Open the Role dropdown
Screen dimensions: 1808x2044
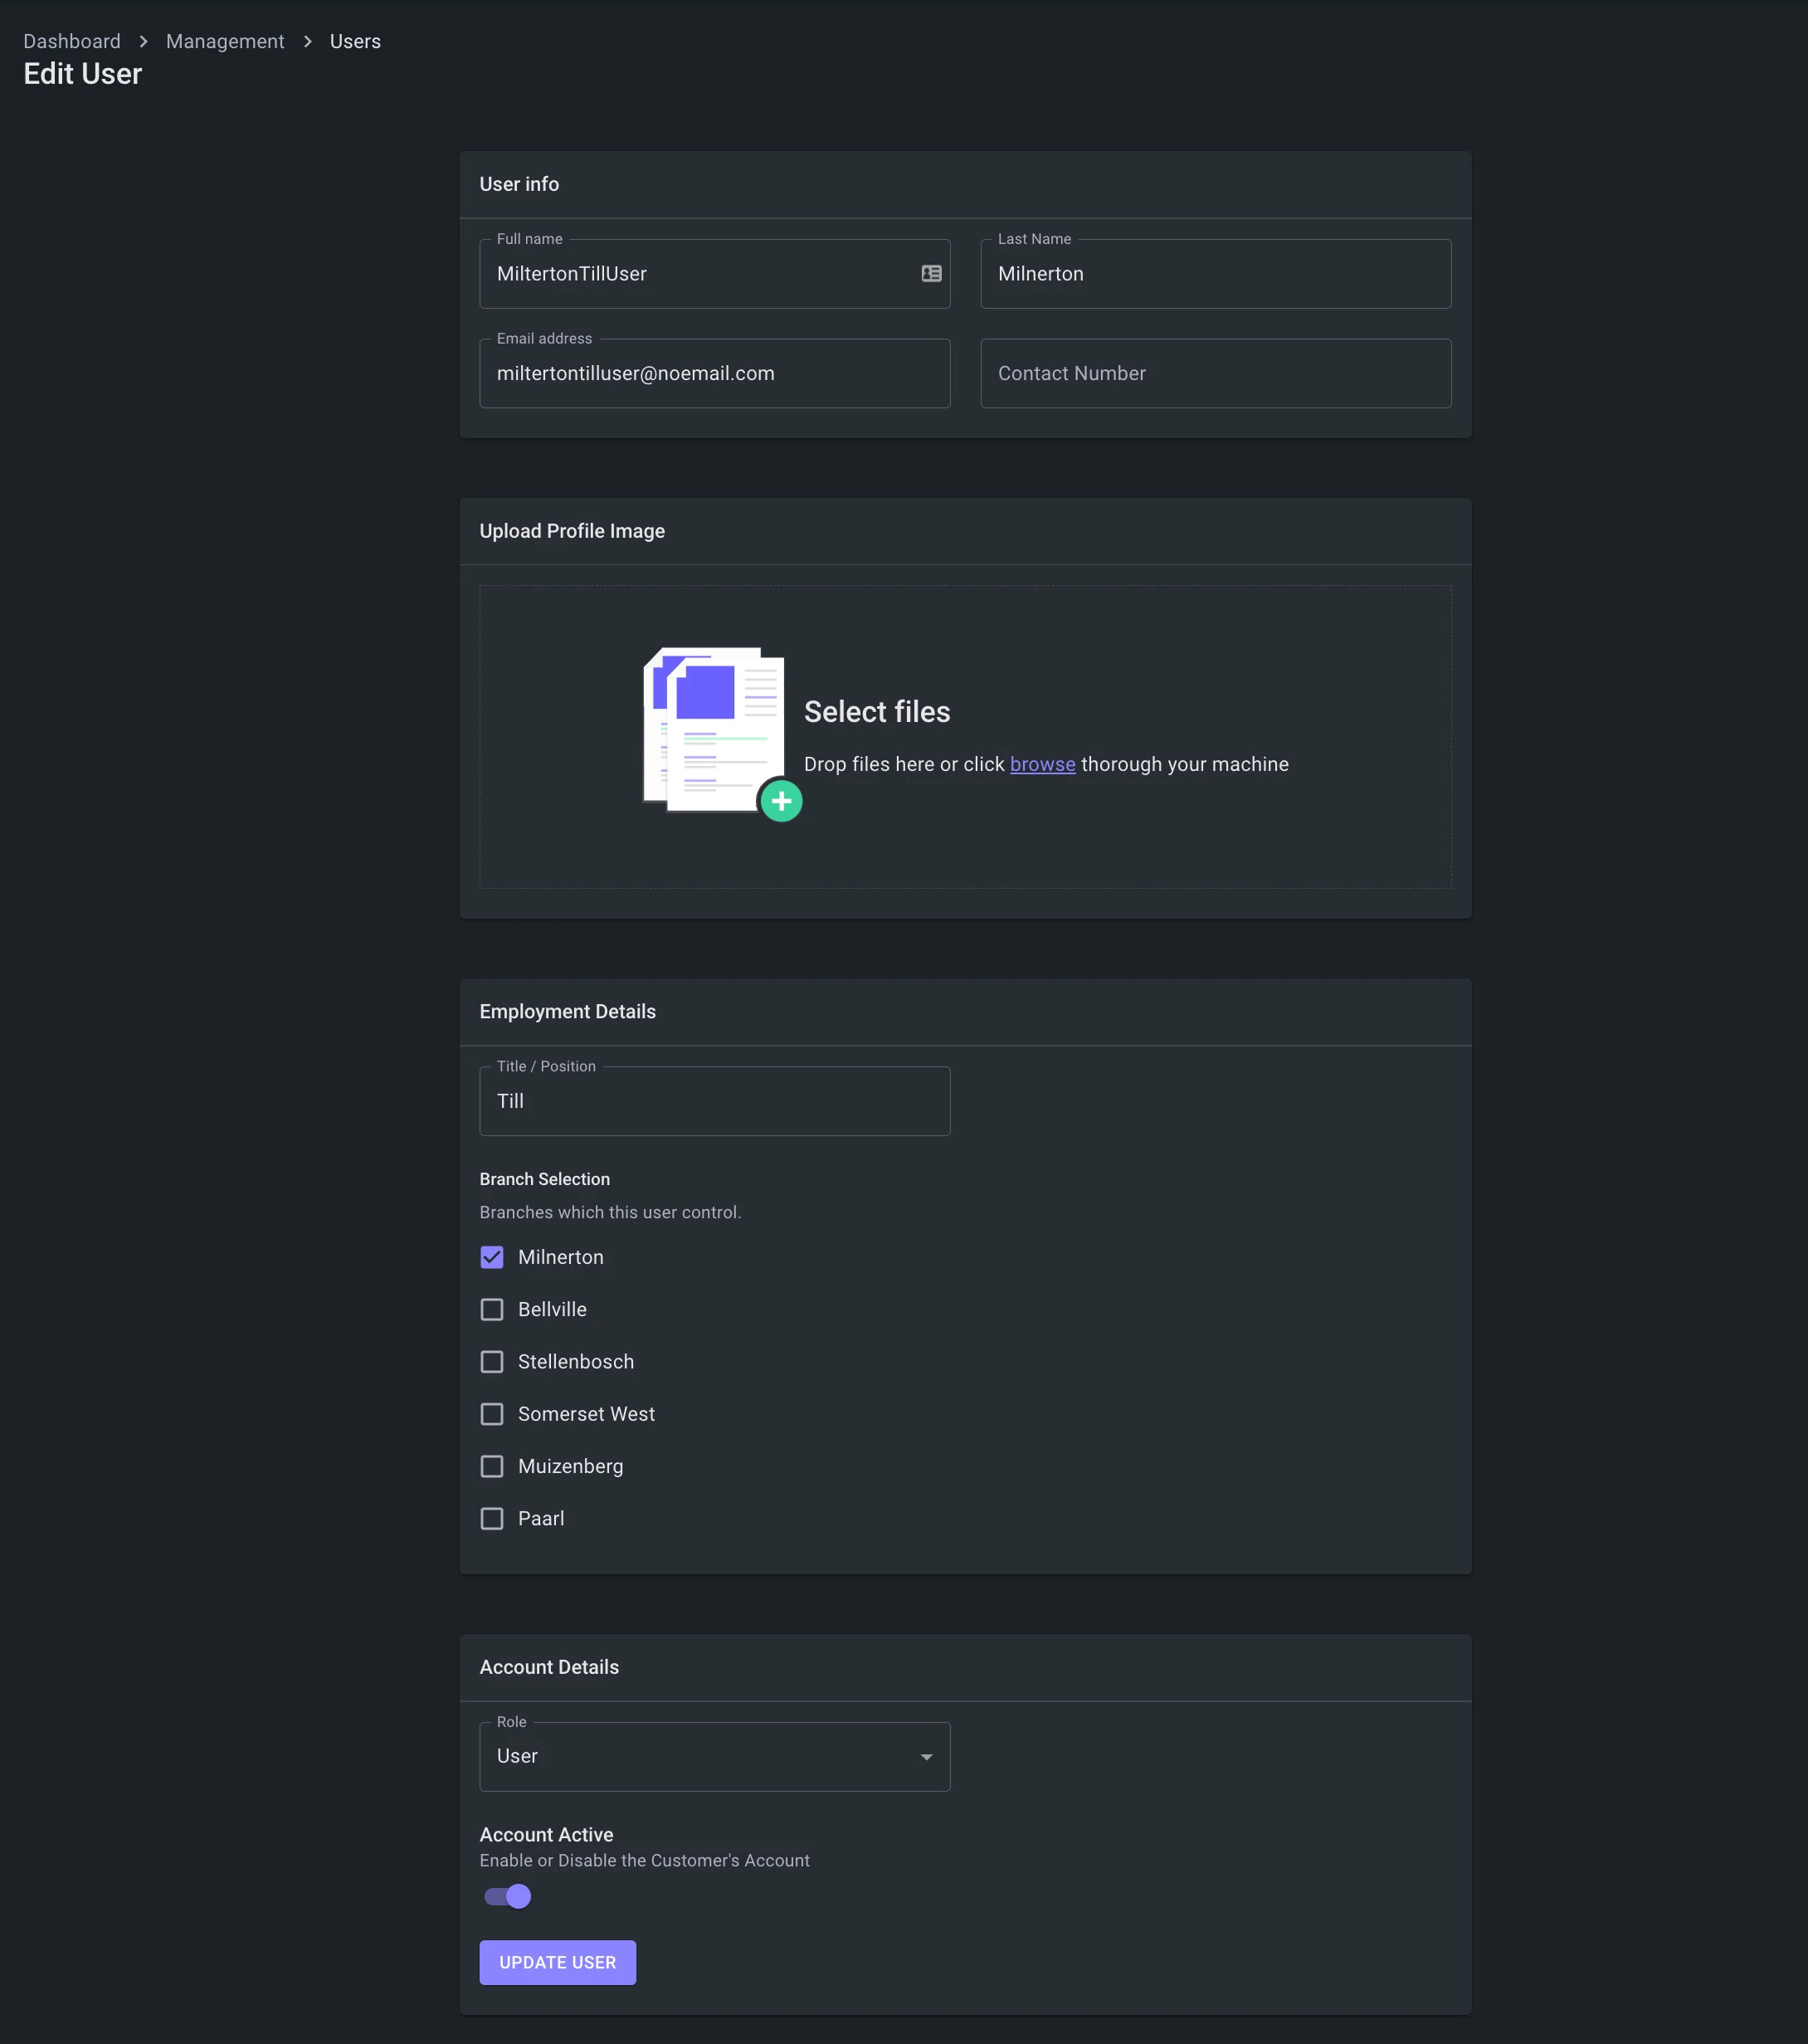pos(714,1756)
